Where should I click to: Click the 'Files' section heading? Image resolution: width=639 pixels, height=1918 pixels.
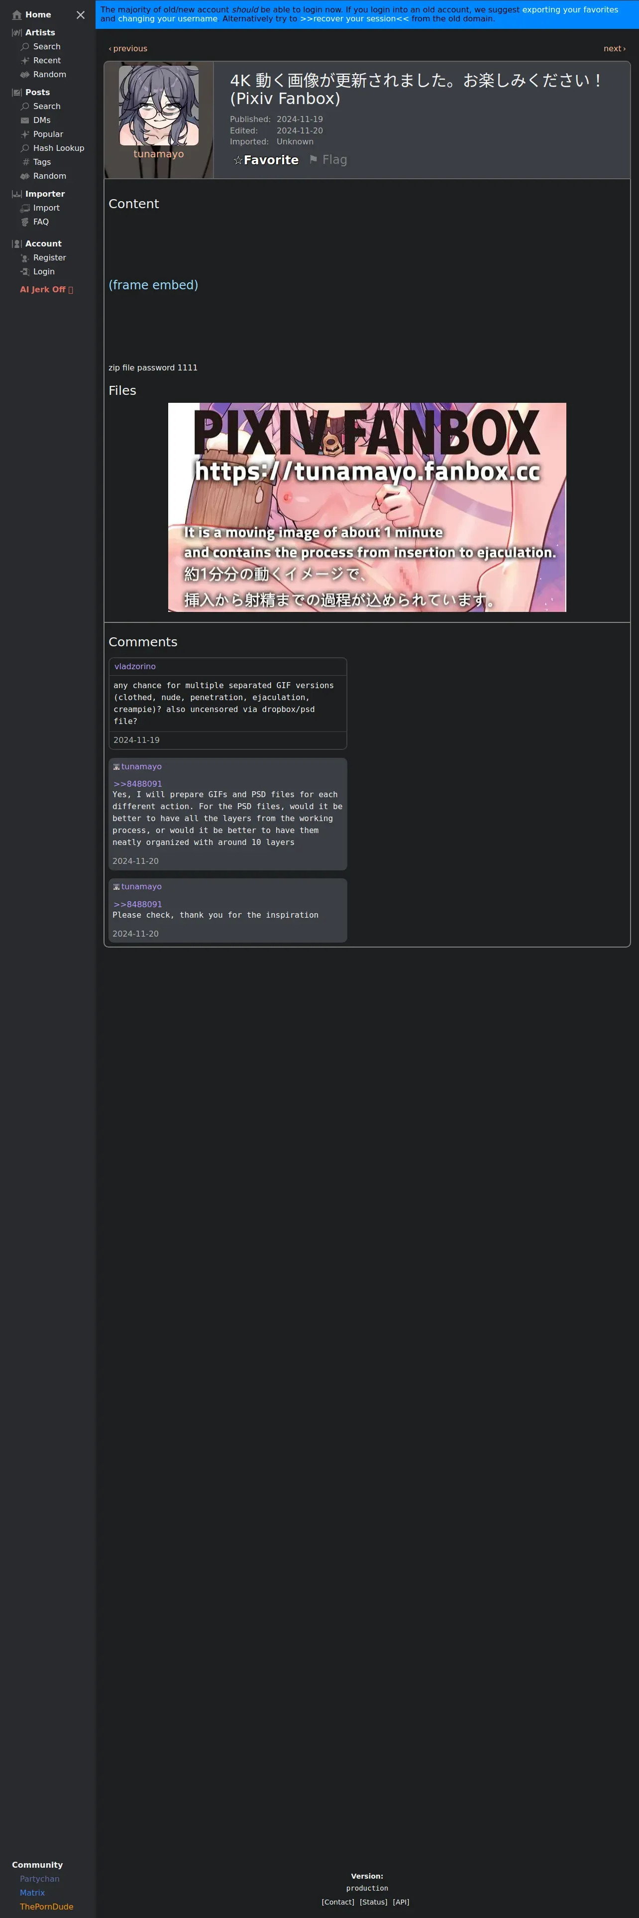click(x=122, y=391)
